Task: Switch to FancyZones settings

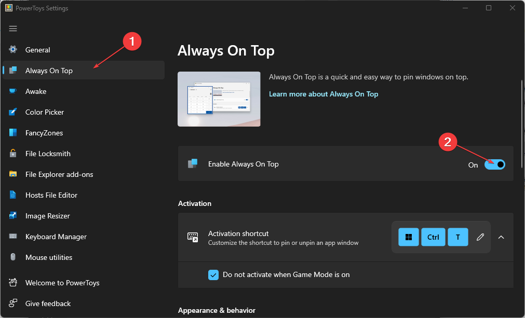Action: click(x=84, y=132)
